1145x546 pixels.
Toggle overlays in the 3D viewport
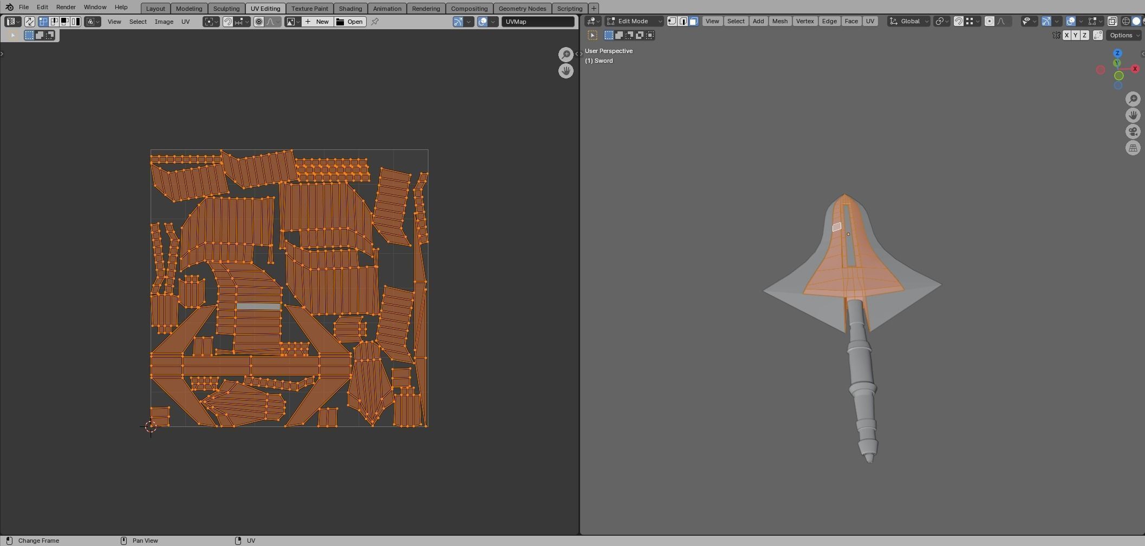click(1071, 21)
